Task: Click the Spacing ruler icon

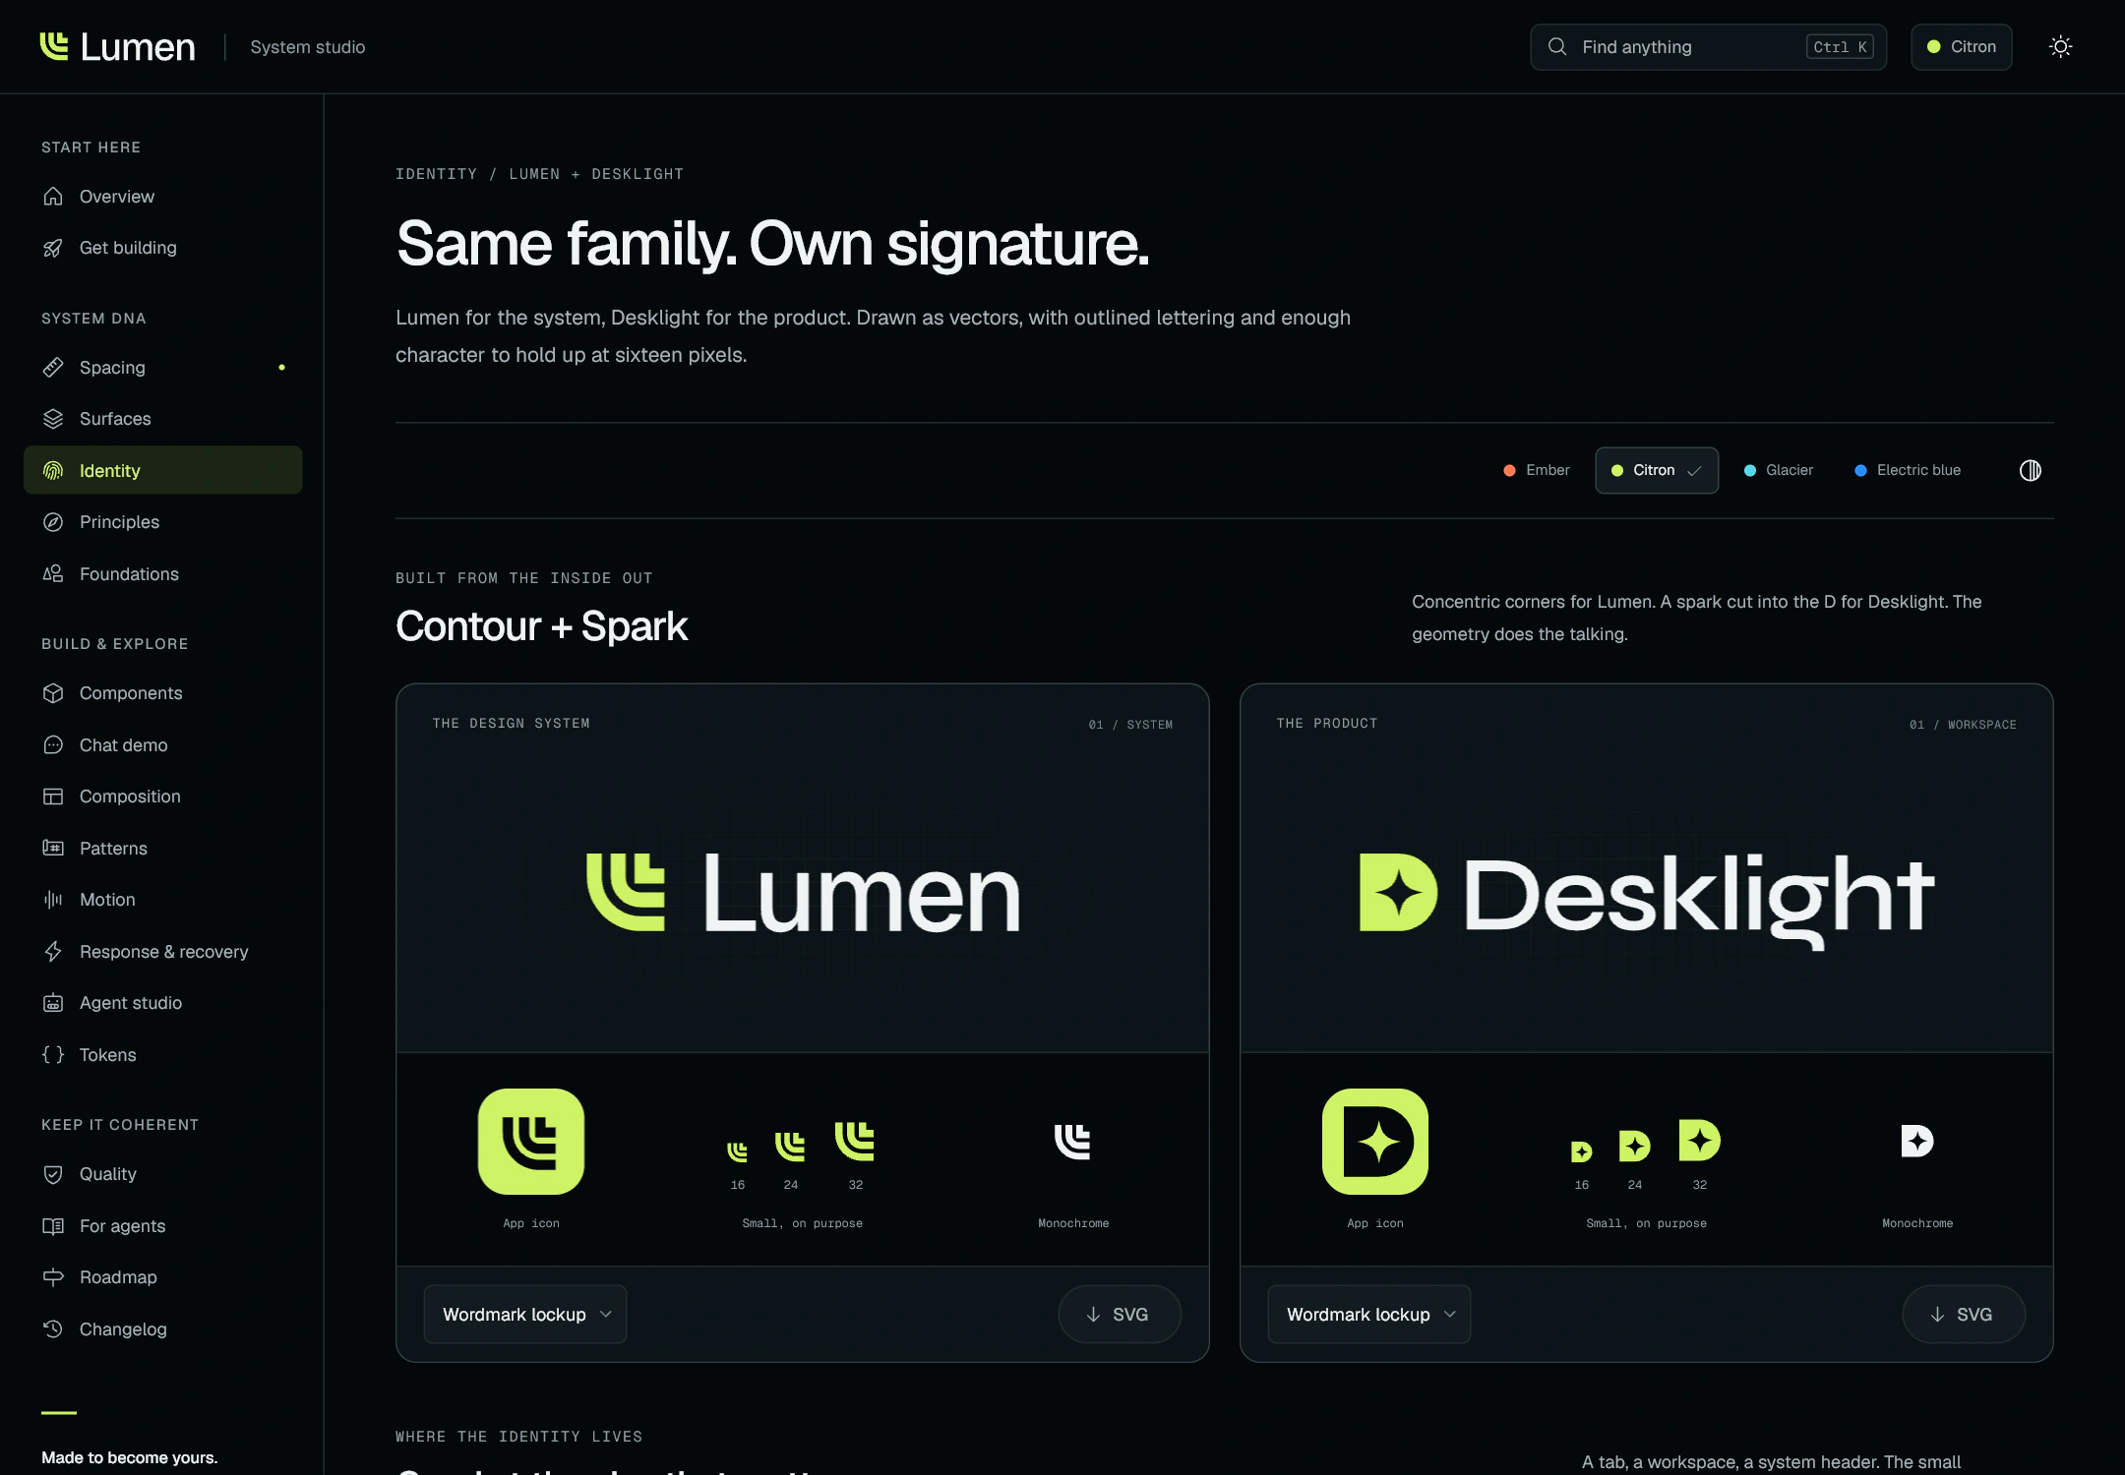Action: point(53,368)
